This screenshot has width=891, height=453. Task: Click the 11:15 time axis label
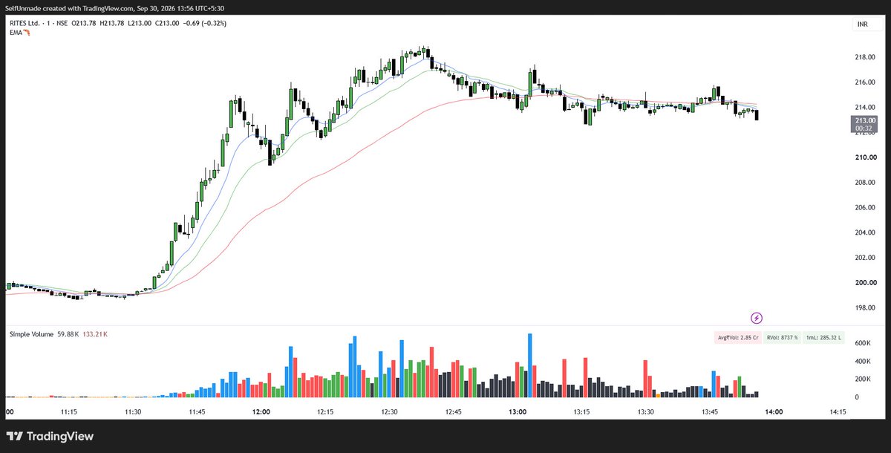[x=69, y=412]
